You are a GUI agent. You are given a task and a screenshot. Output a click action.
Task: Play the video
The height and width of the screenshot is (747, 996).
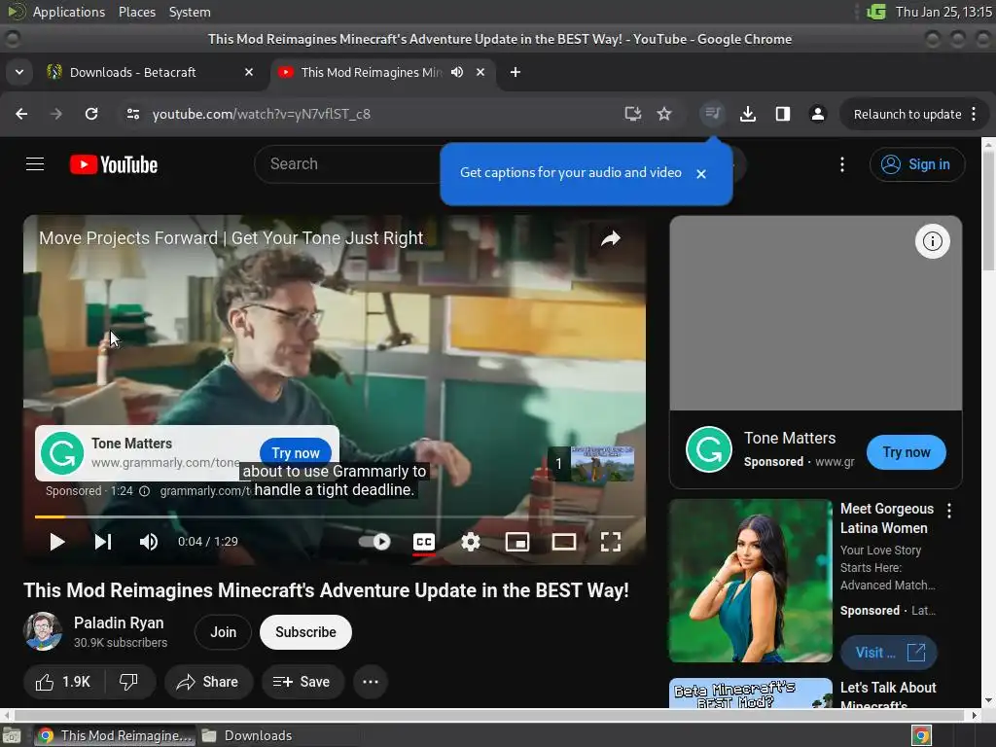pos(57,542)
